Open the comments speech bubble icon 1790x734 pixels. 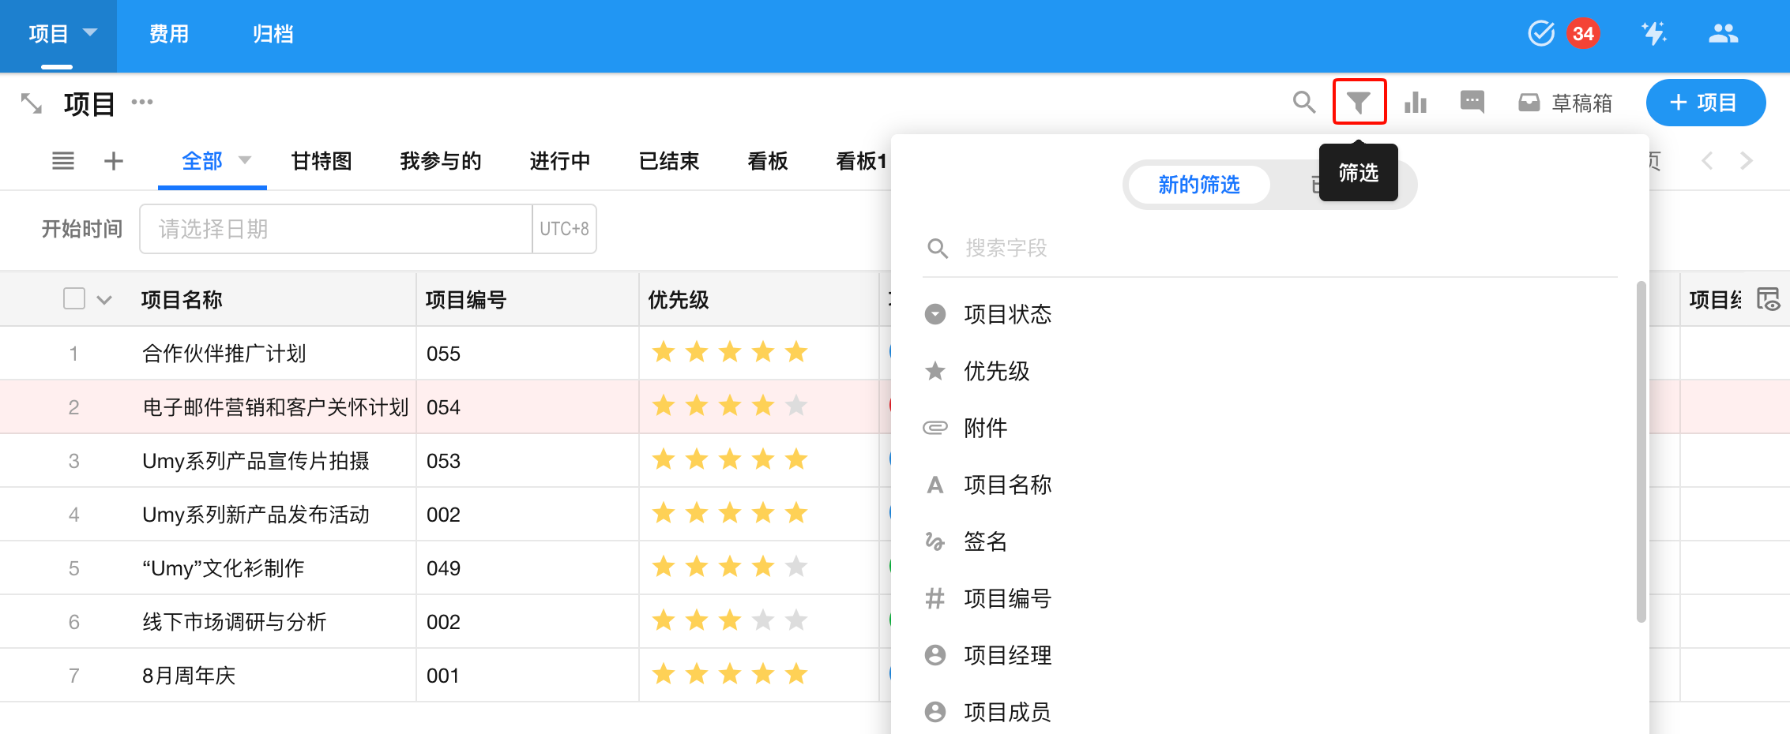pyautogui.click(x=1472, y=102)
